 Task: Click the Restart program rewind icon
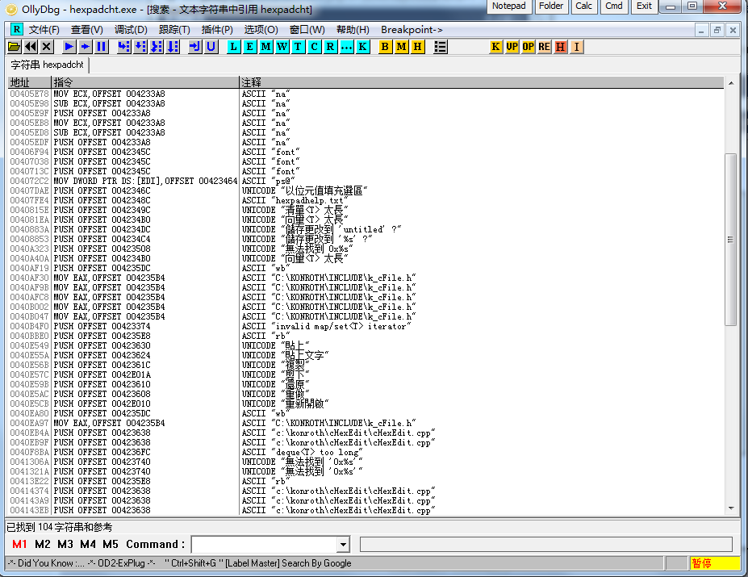tap(31, 47)
